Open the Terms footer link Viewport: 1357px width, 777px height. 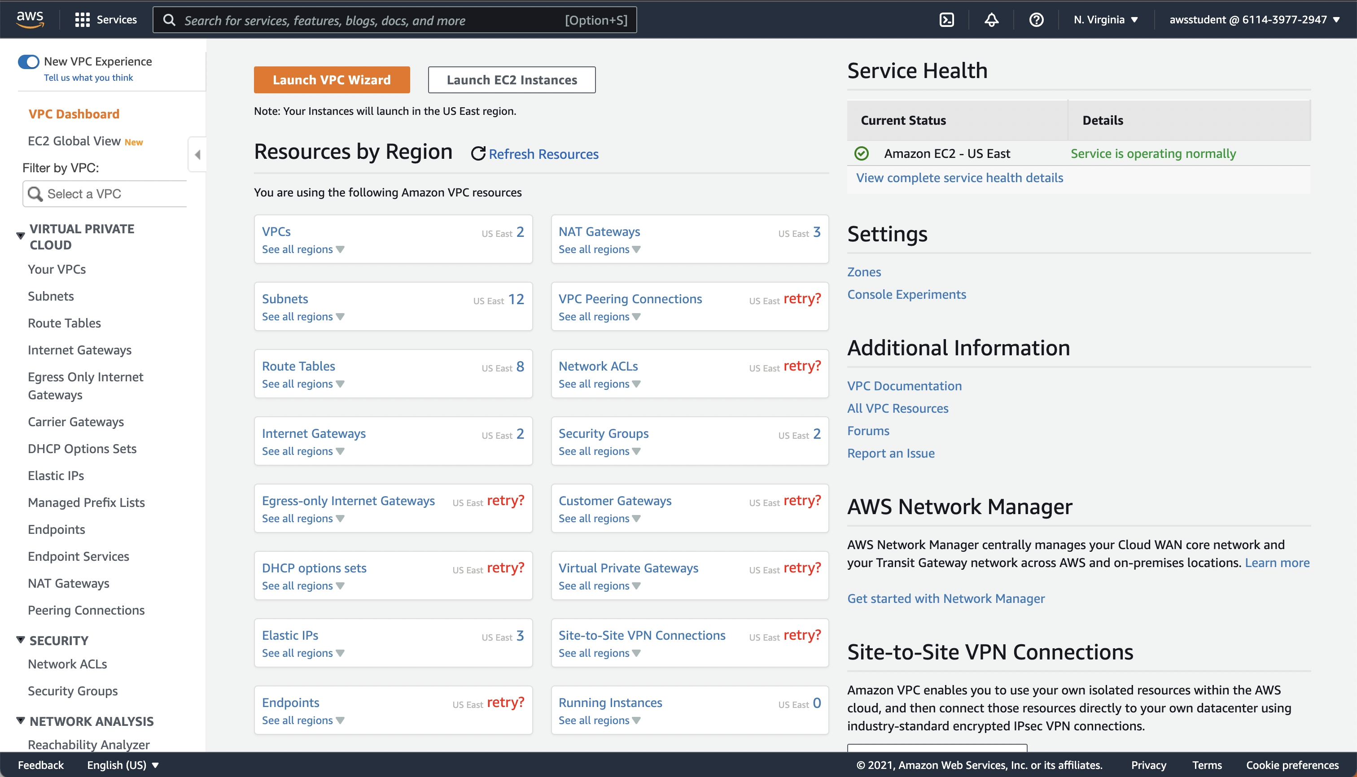1207,765
